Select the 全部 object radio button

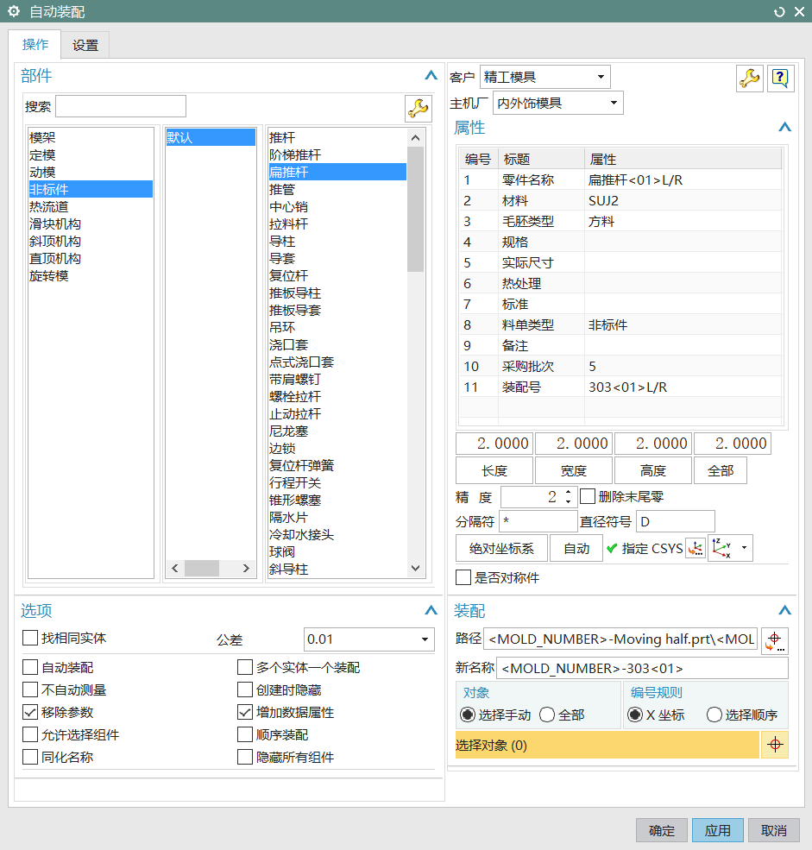tap(547, 715)
